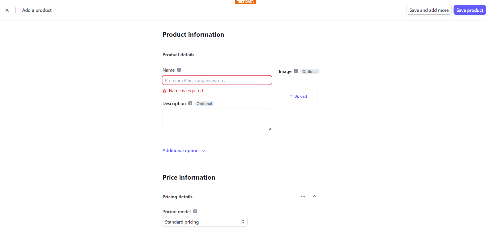Click Save and add more button
The width and height of the screenshot is (486, 231).
429,10
